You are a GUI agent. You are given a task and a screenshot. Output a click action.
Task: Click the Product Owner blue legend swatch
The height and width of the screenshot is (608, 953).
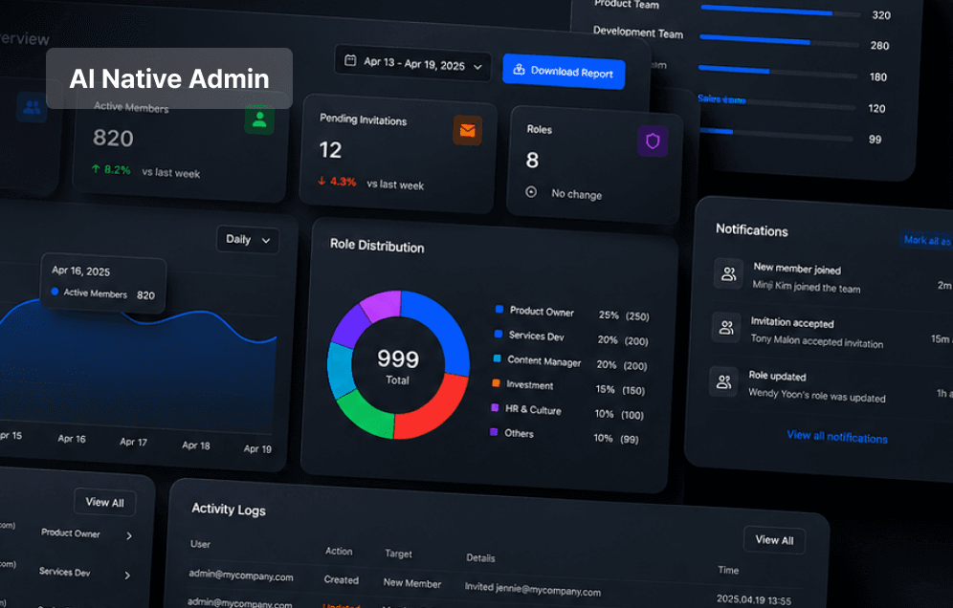click(499, 309)
